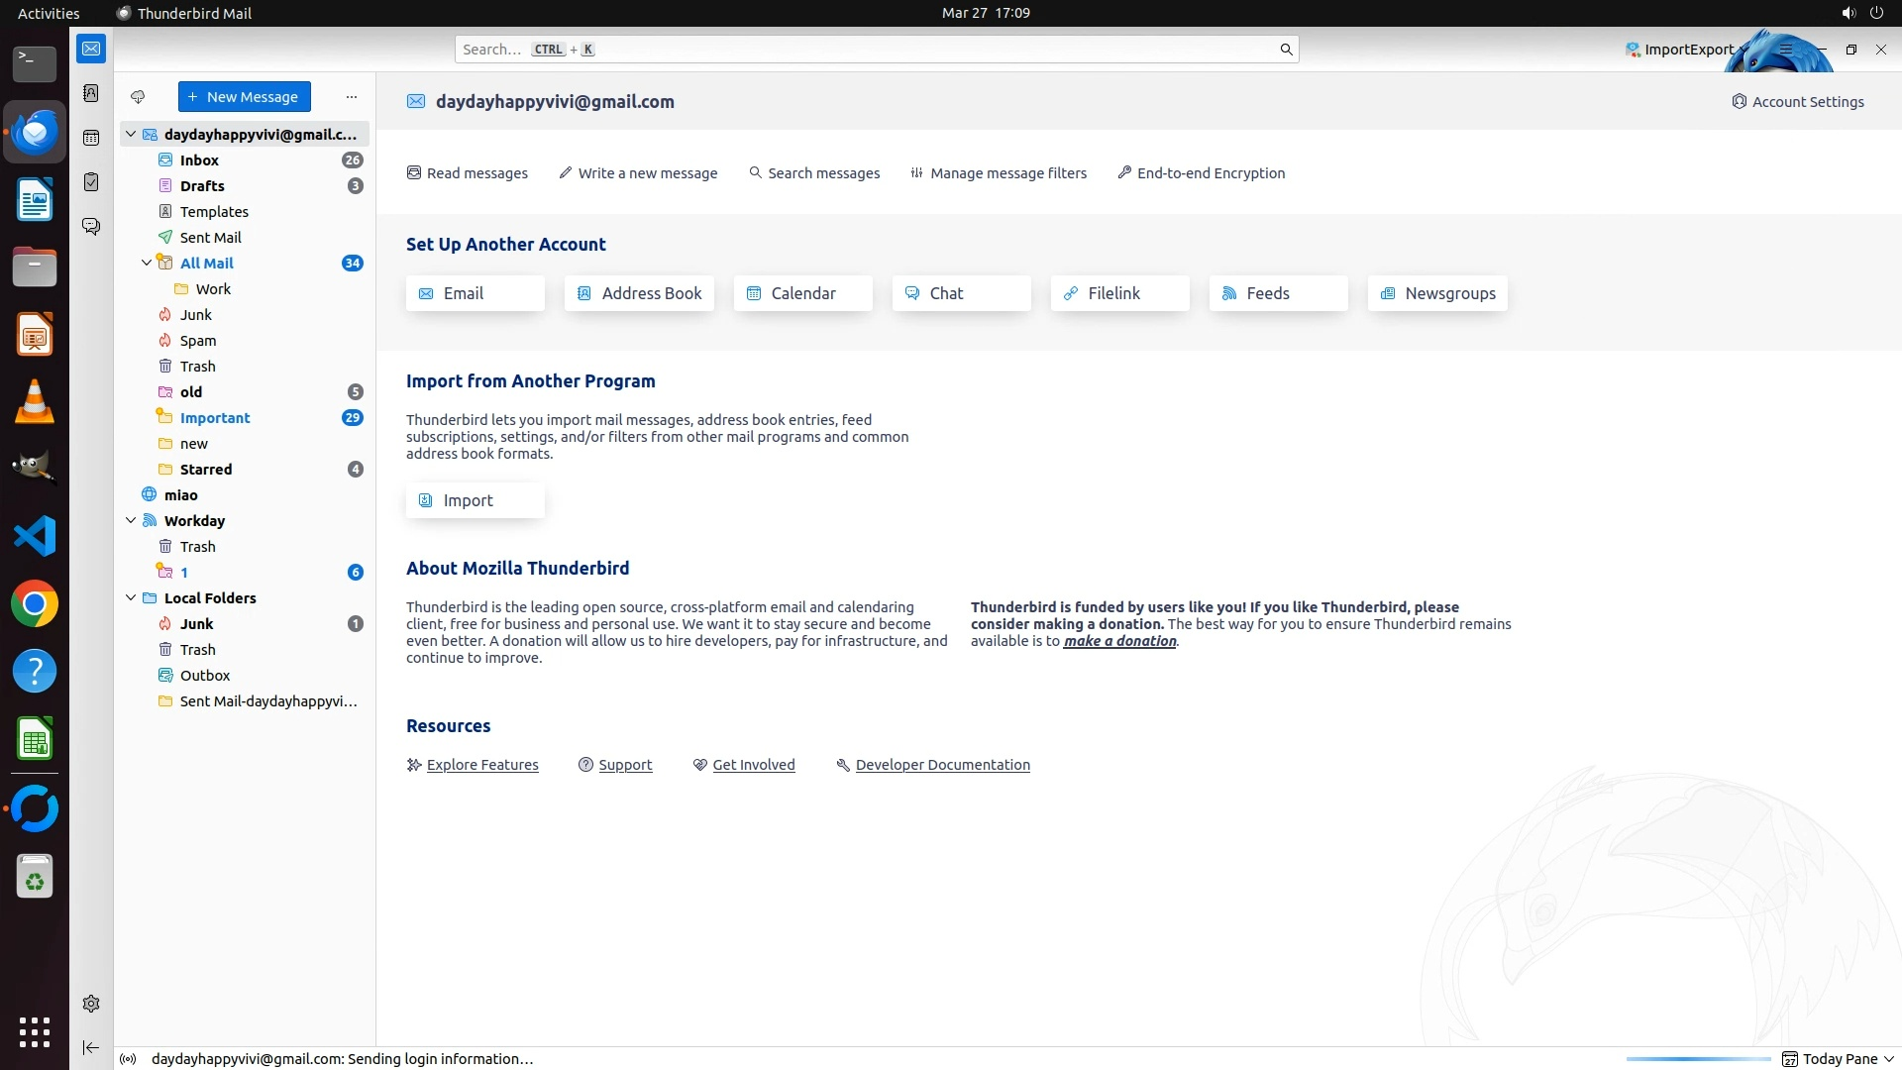Collapse the daydayhappyvivi Gmail account tree
1902x1070 pixels.
(x=131, y=134)
